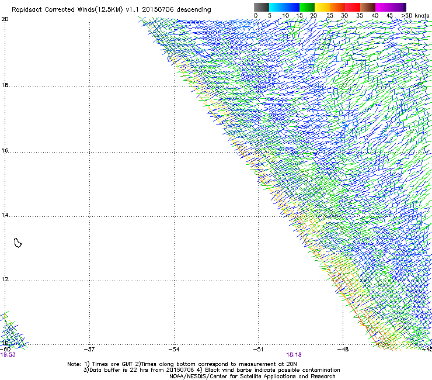
Task: Click the legend tick label '40'
Action: tap(375, 16)
